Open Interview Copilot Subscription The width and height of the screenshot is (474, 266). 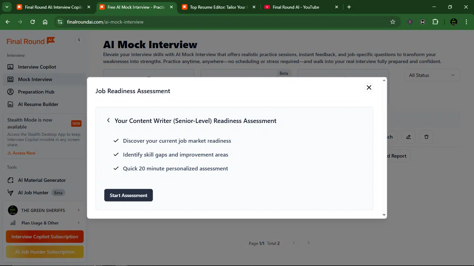[45, 237]
